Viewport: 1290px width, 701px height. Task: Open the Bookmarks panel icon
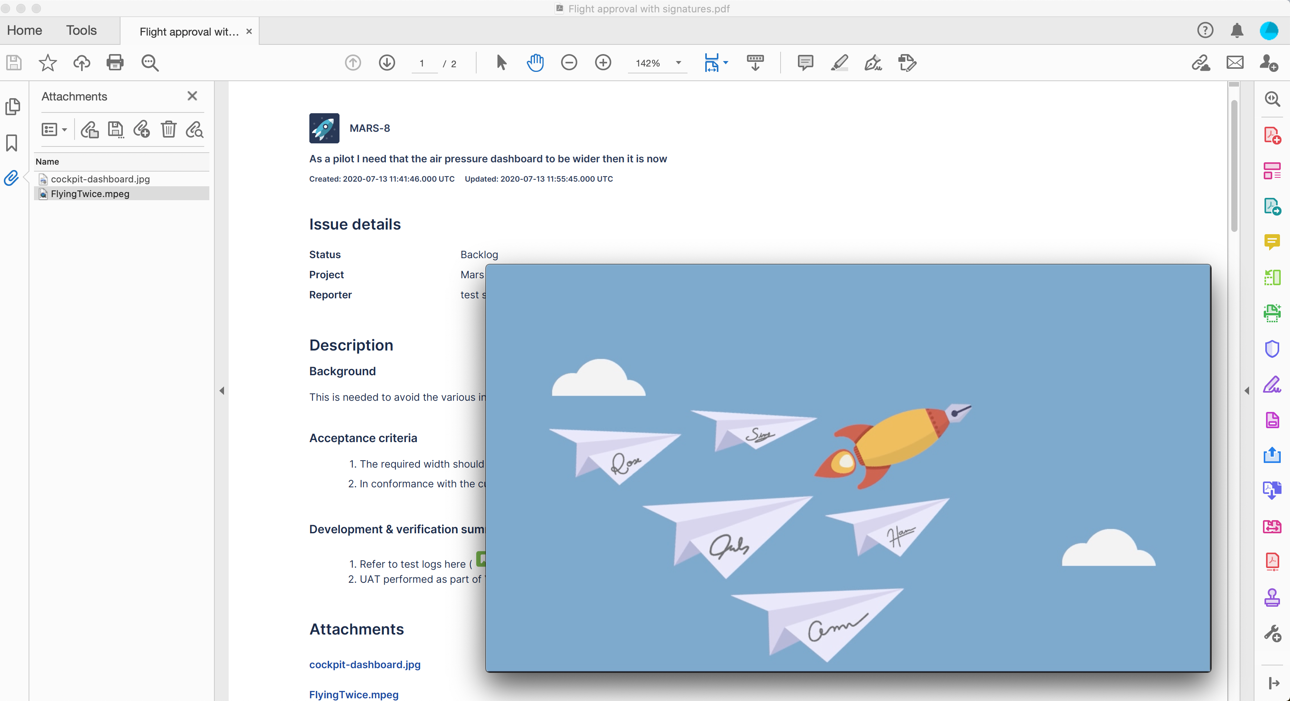[x=12, y=143]
